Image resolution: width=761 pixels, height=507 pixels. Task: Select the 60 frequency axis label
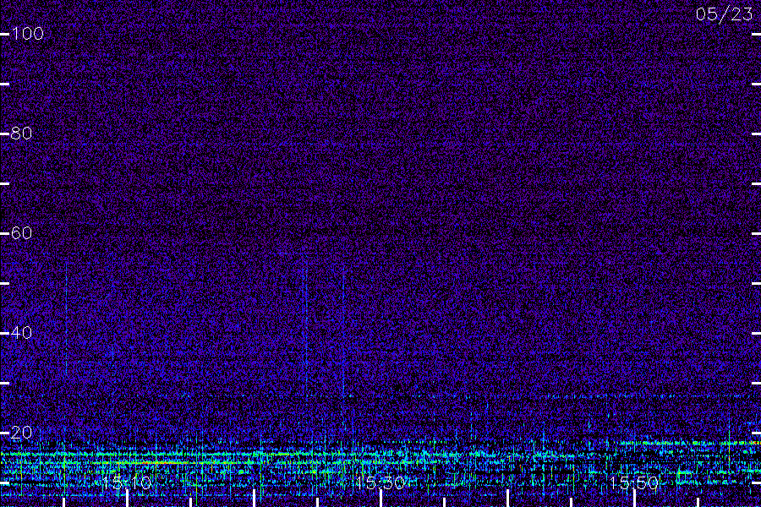(x=21, y=233)
